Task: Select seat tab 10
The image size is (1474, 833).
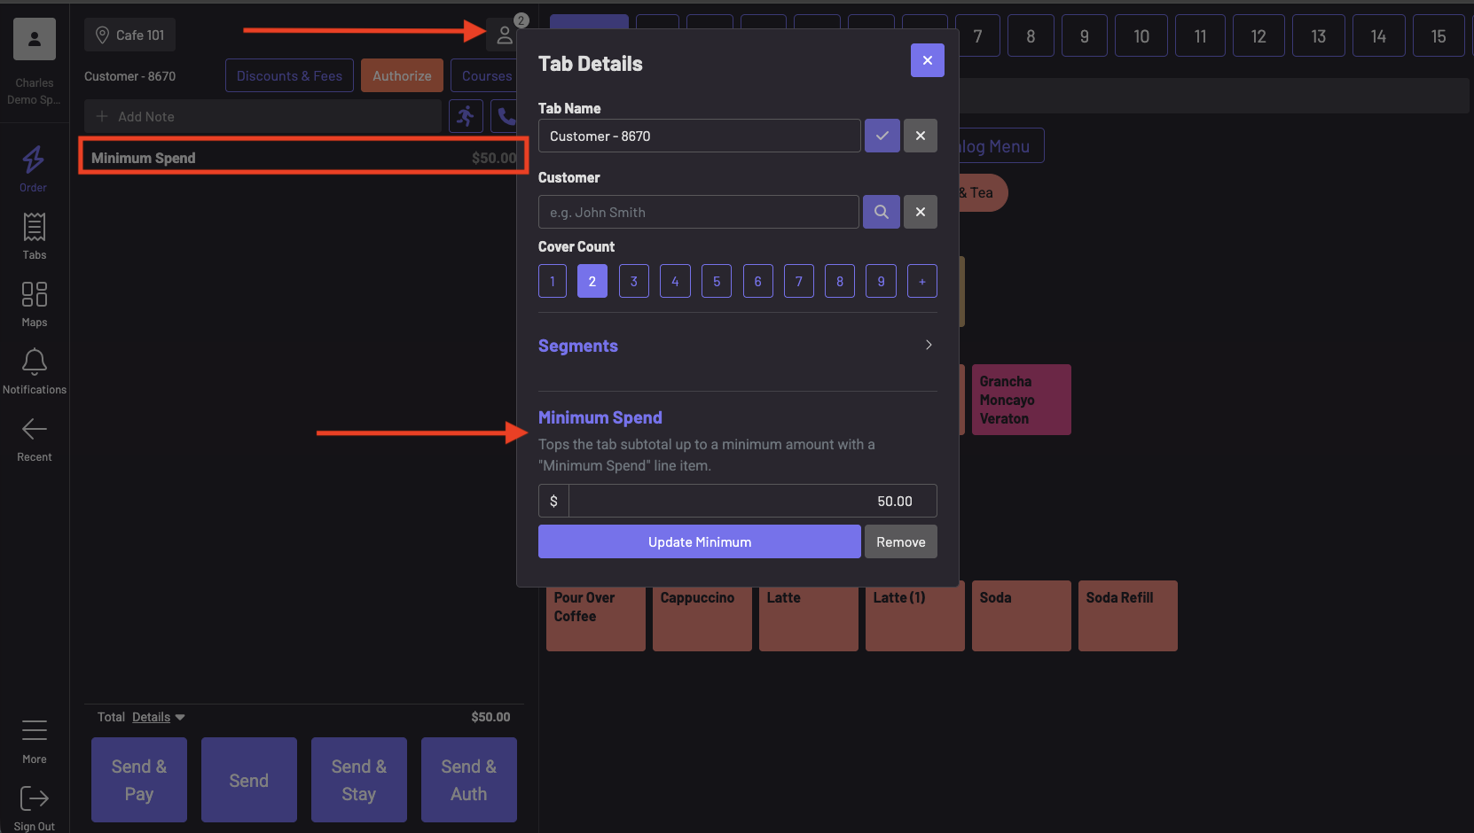Action: (x=1141, y=35)
